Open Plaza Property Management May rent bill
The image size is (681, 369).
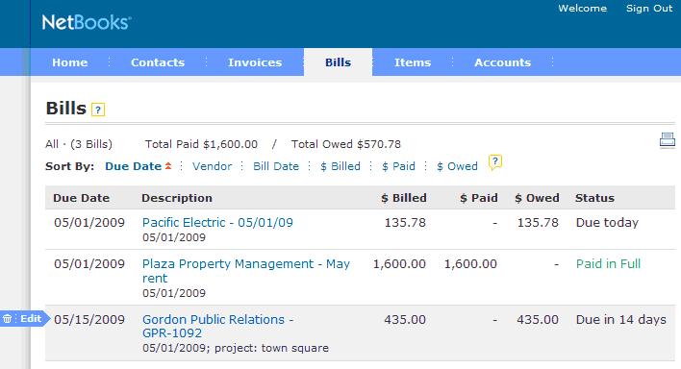pyautogui.click(x=246, y=271)
